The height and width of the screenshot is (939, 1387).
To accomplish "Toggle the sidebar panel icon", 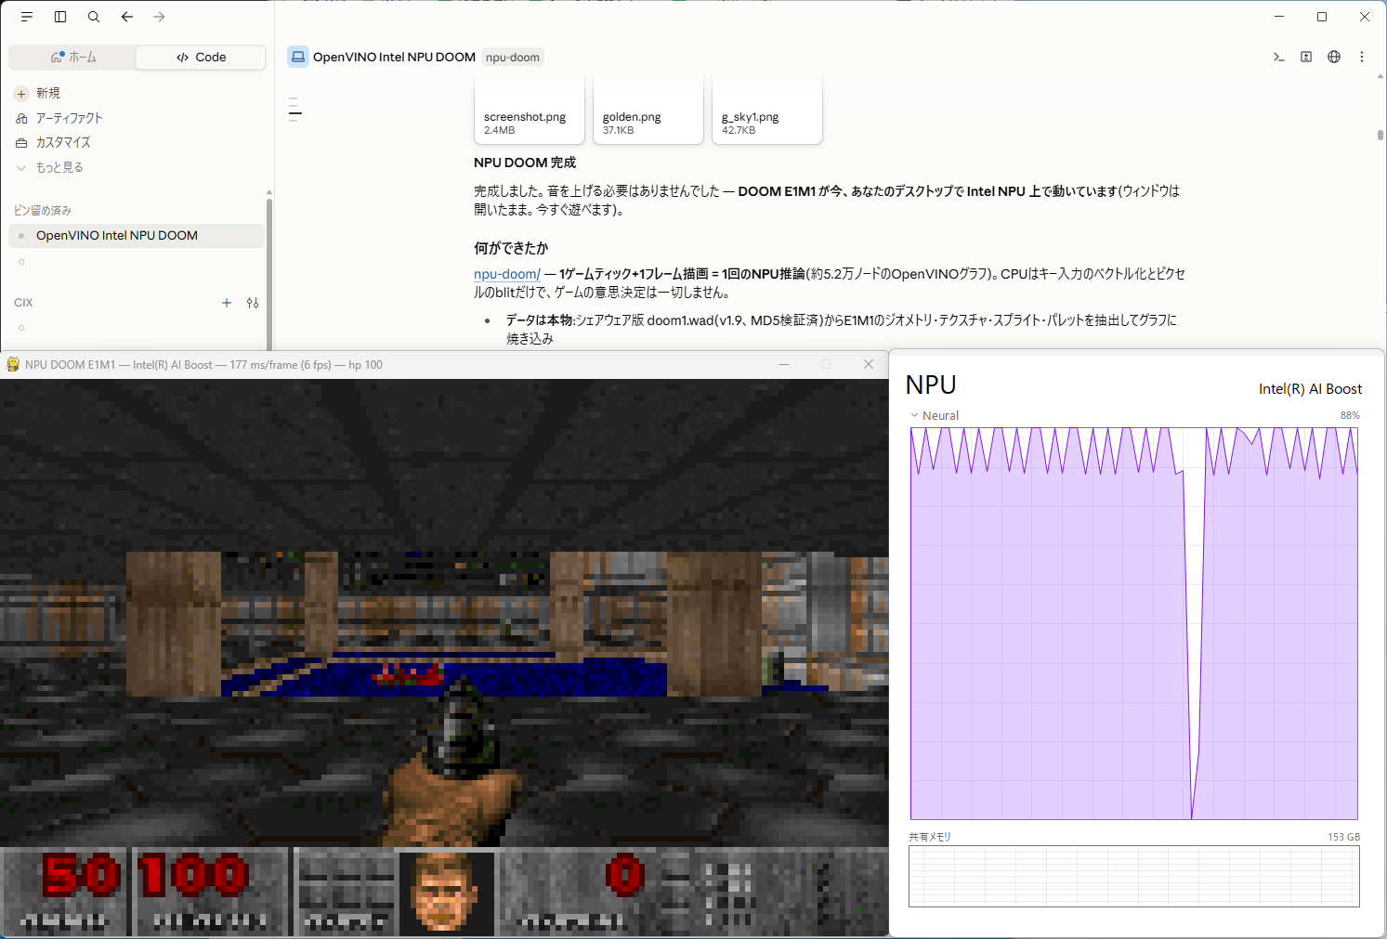I will tap(60, 17).
